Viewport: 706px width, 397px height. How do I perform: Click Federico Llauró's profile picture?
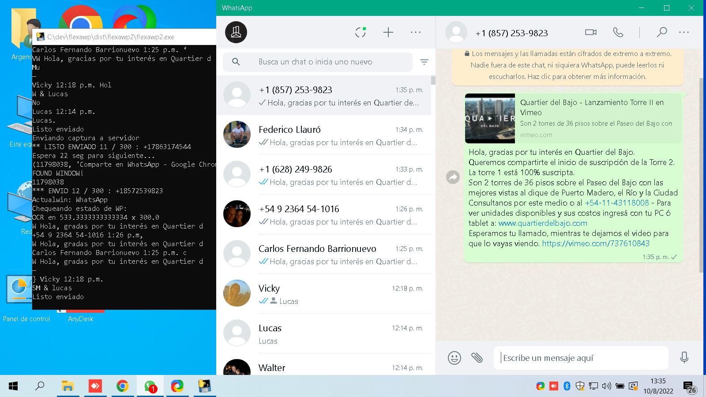pyautogui.click(x=237, y=135)
